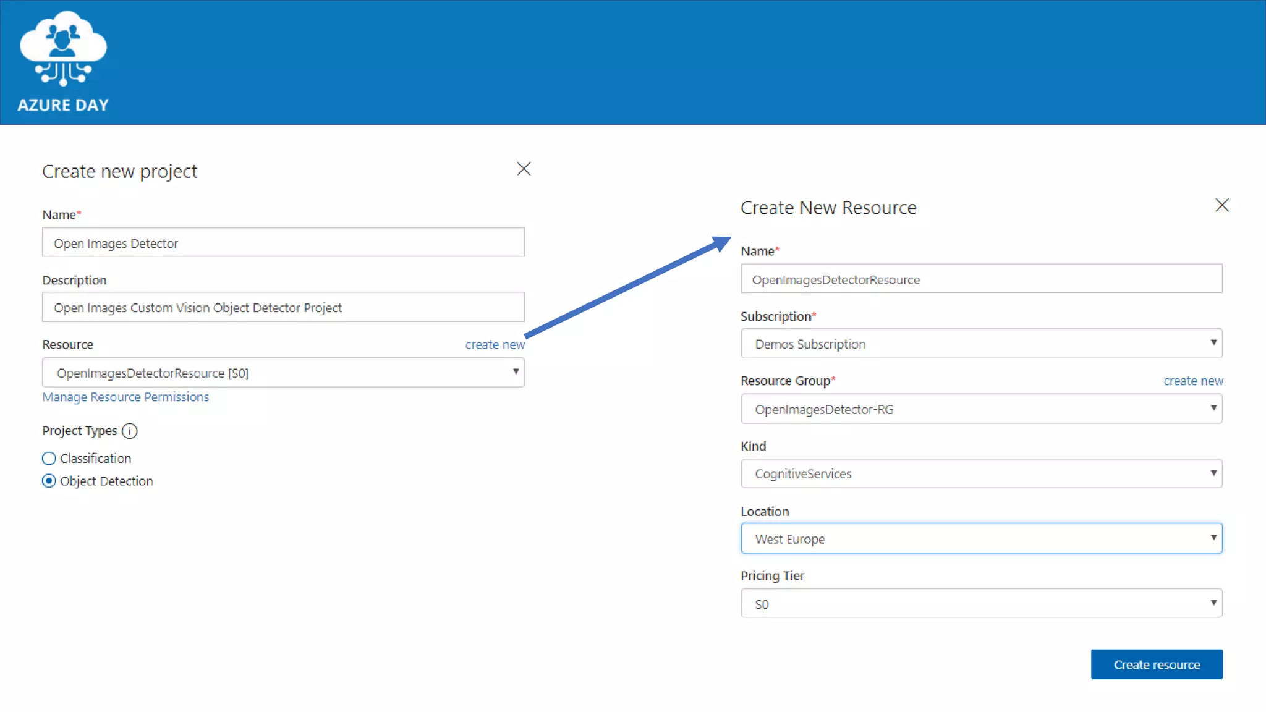Image resolution: width=1266 pixels, height=712 pixels.
Task: Click create new link next to Resource Group
Action: coord(1192,381)
